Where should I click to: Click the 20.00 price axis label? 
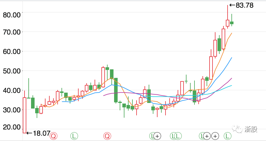tap(12, 127)
